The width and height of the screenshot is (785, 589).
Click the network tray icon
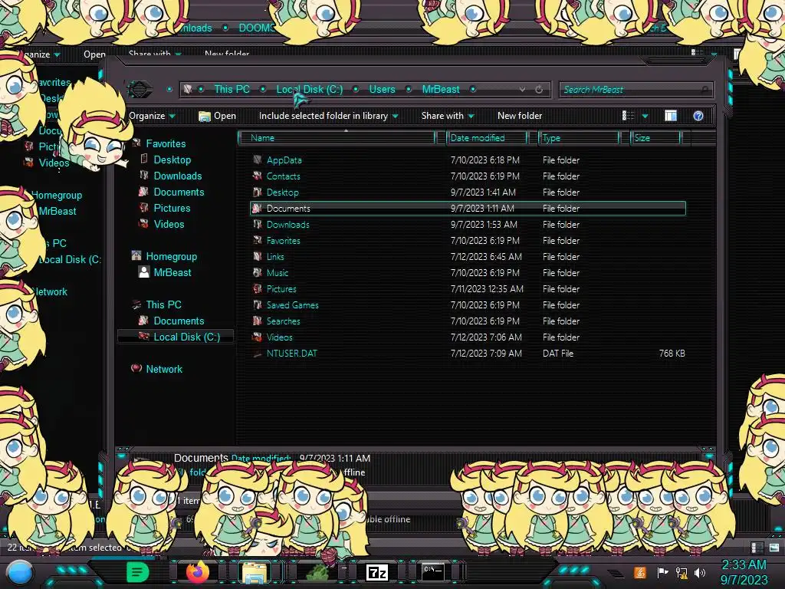[x=682, y=572]
